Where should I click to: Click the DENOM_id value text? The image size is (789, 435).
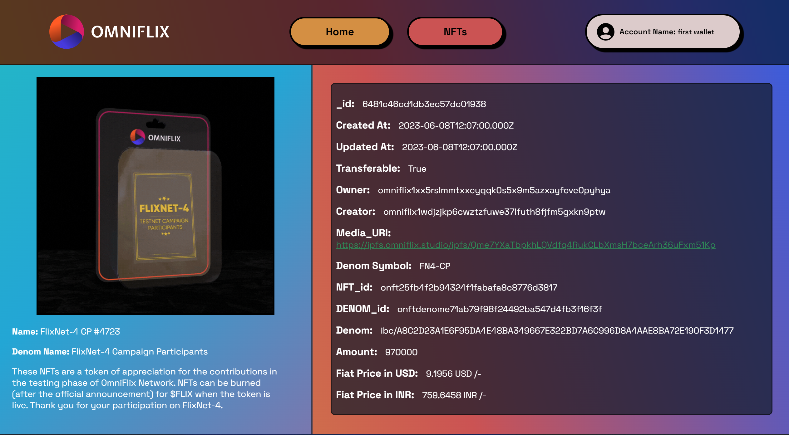point(499,309)
